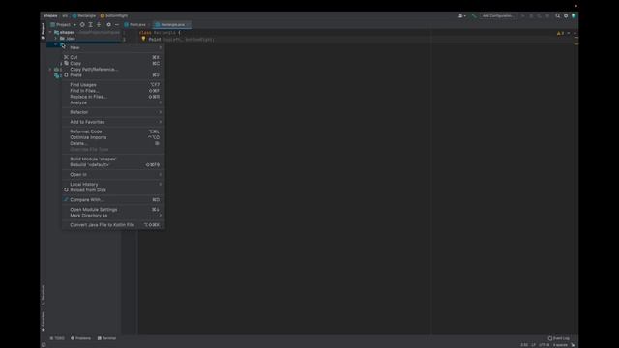619x348 pixels.
Task: Click the Select Opened File locate icon
Action: pos(82,24)
